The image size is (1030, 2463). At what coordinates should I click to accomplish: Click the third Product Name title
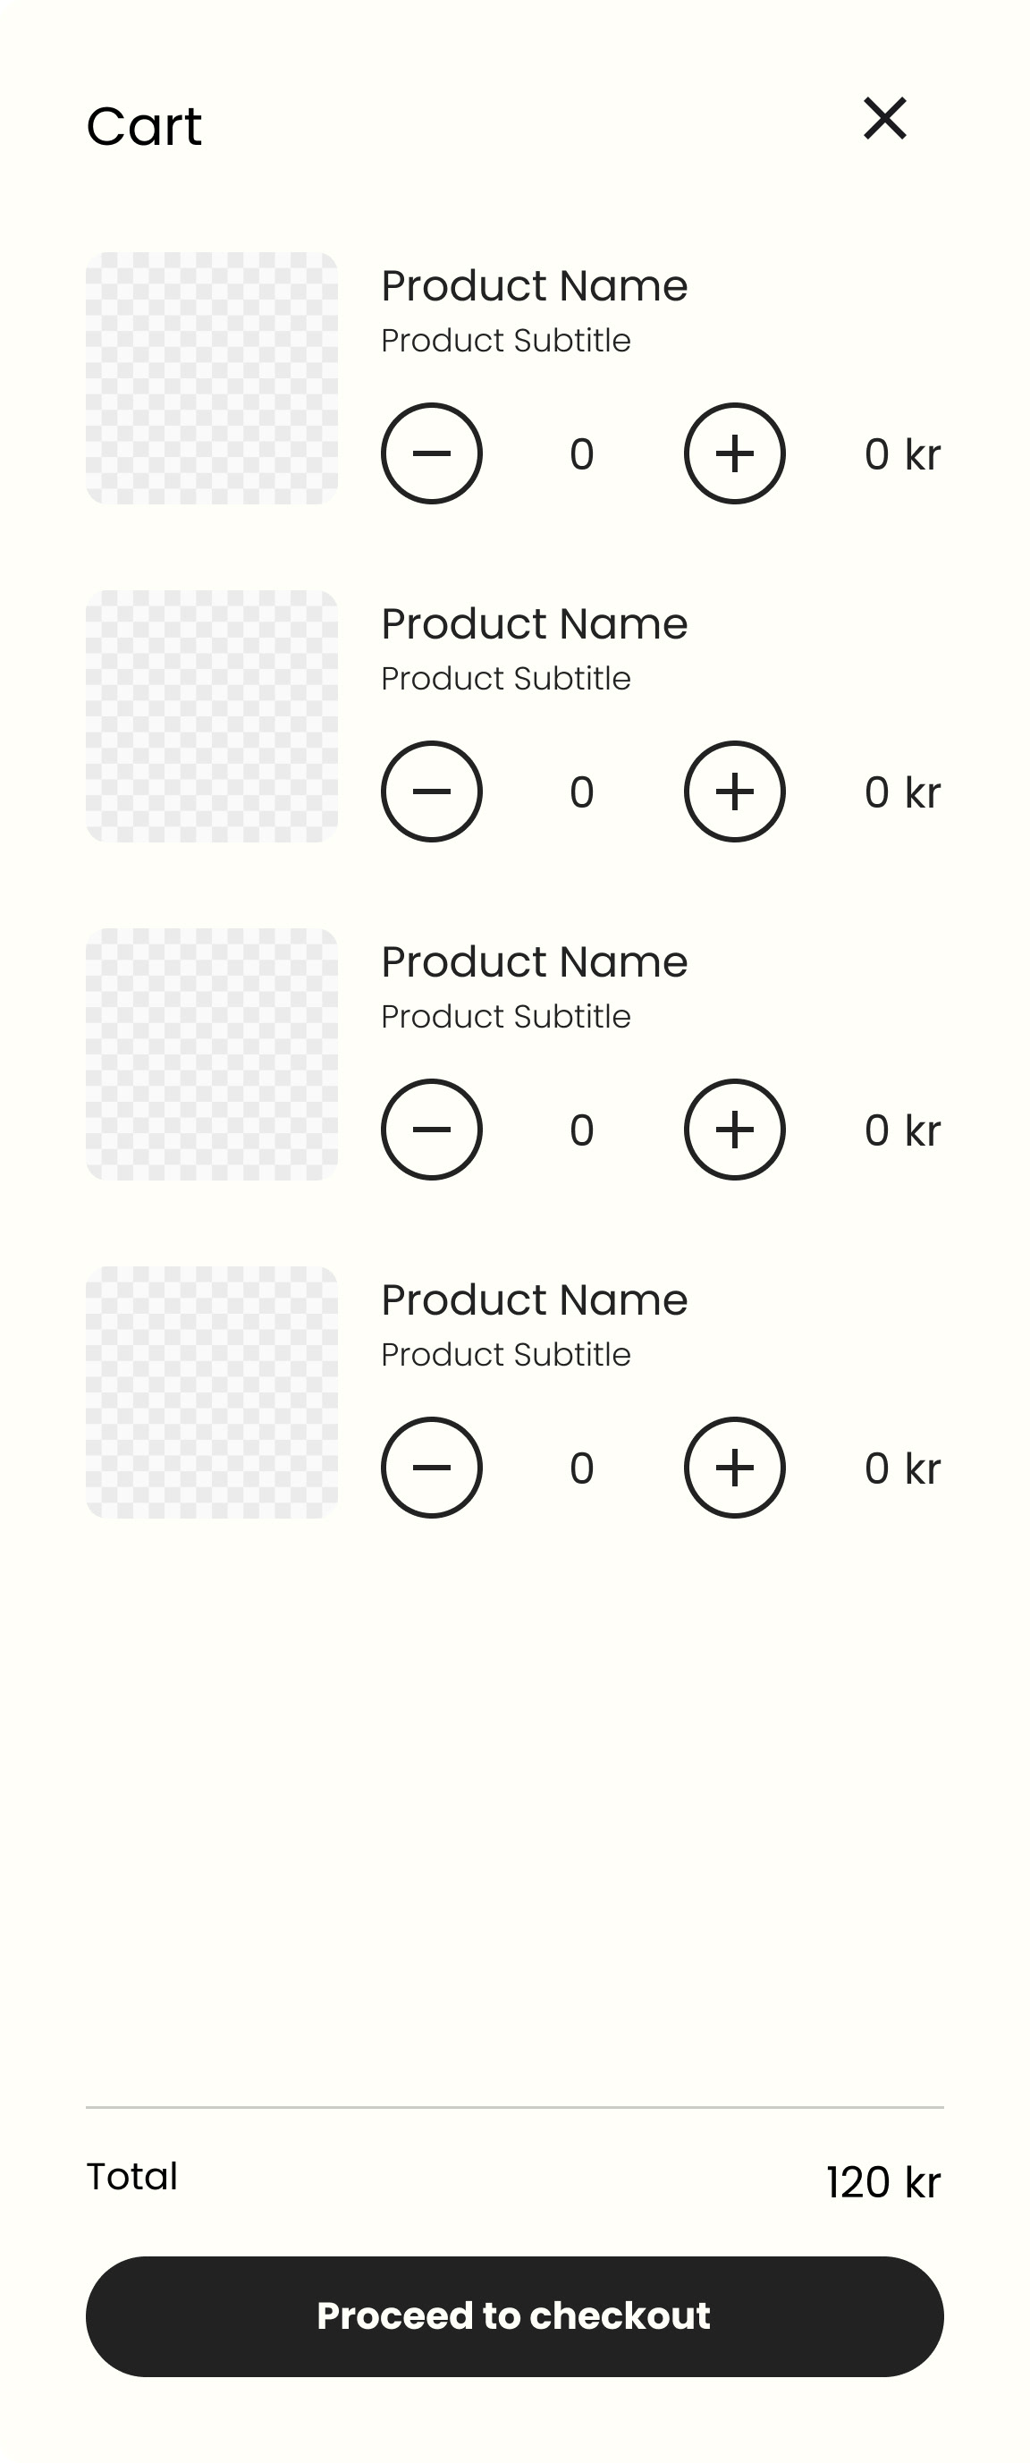534,962
